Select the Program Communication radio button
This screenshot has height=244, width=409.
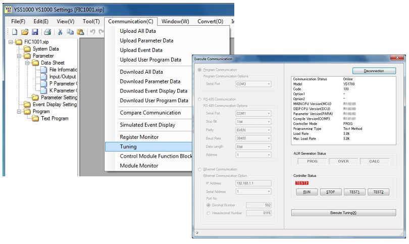[x=199, y=70]
